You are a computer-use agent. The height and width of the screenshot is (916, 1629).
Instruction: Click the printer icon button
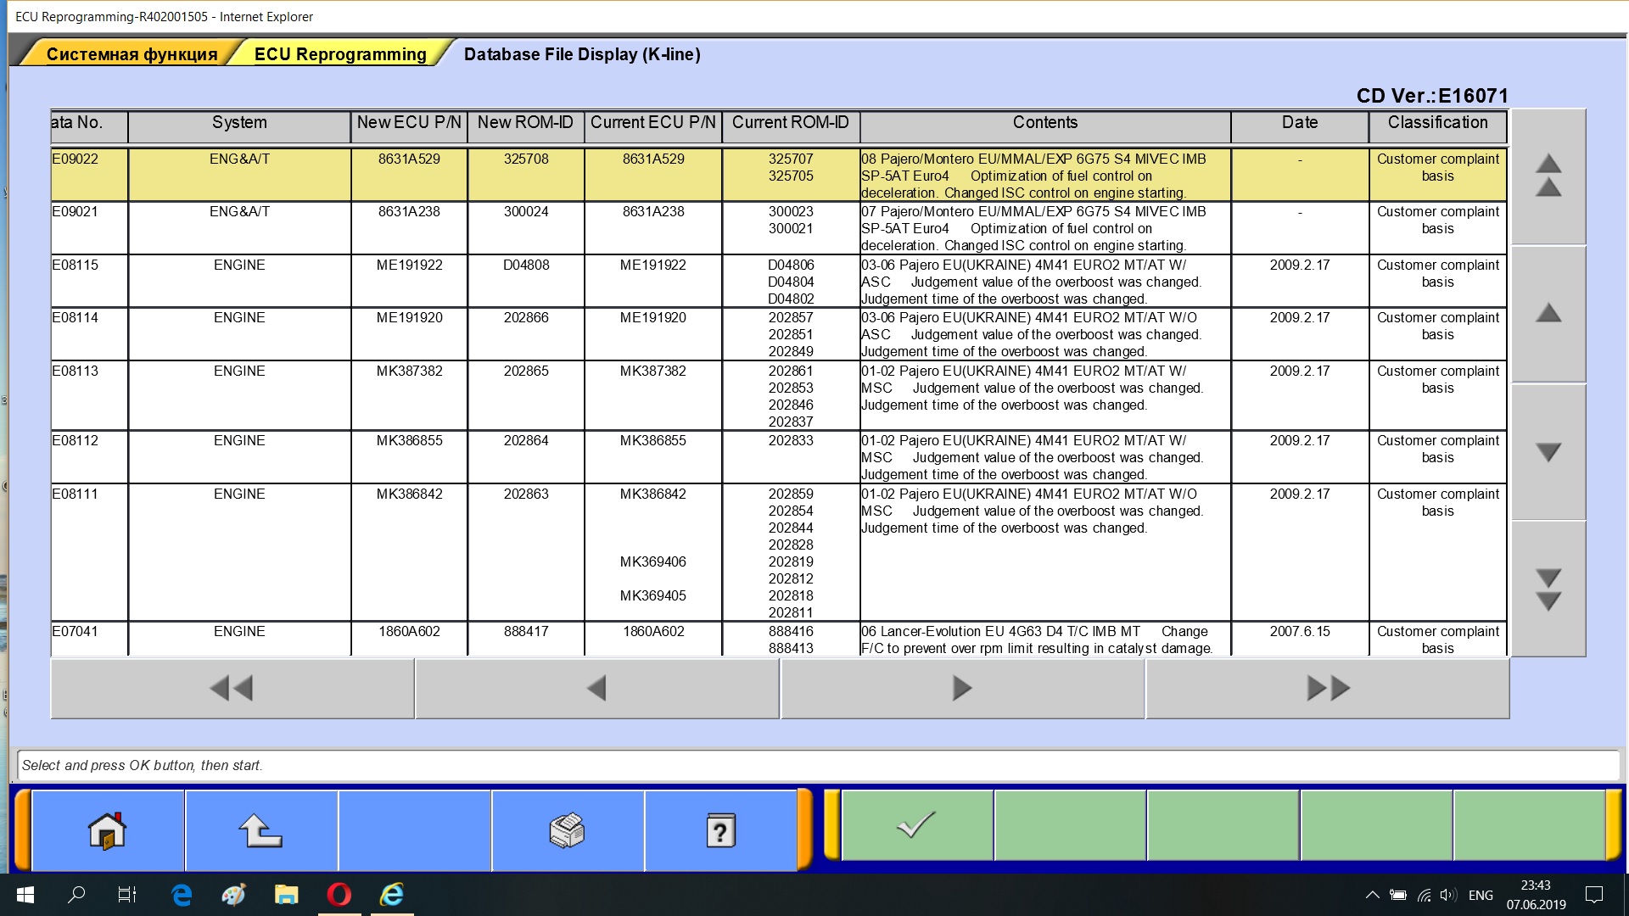pos(567,830)
